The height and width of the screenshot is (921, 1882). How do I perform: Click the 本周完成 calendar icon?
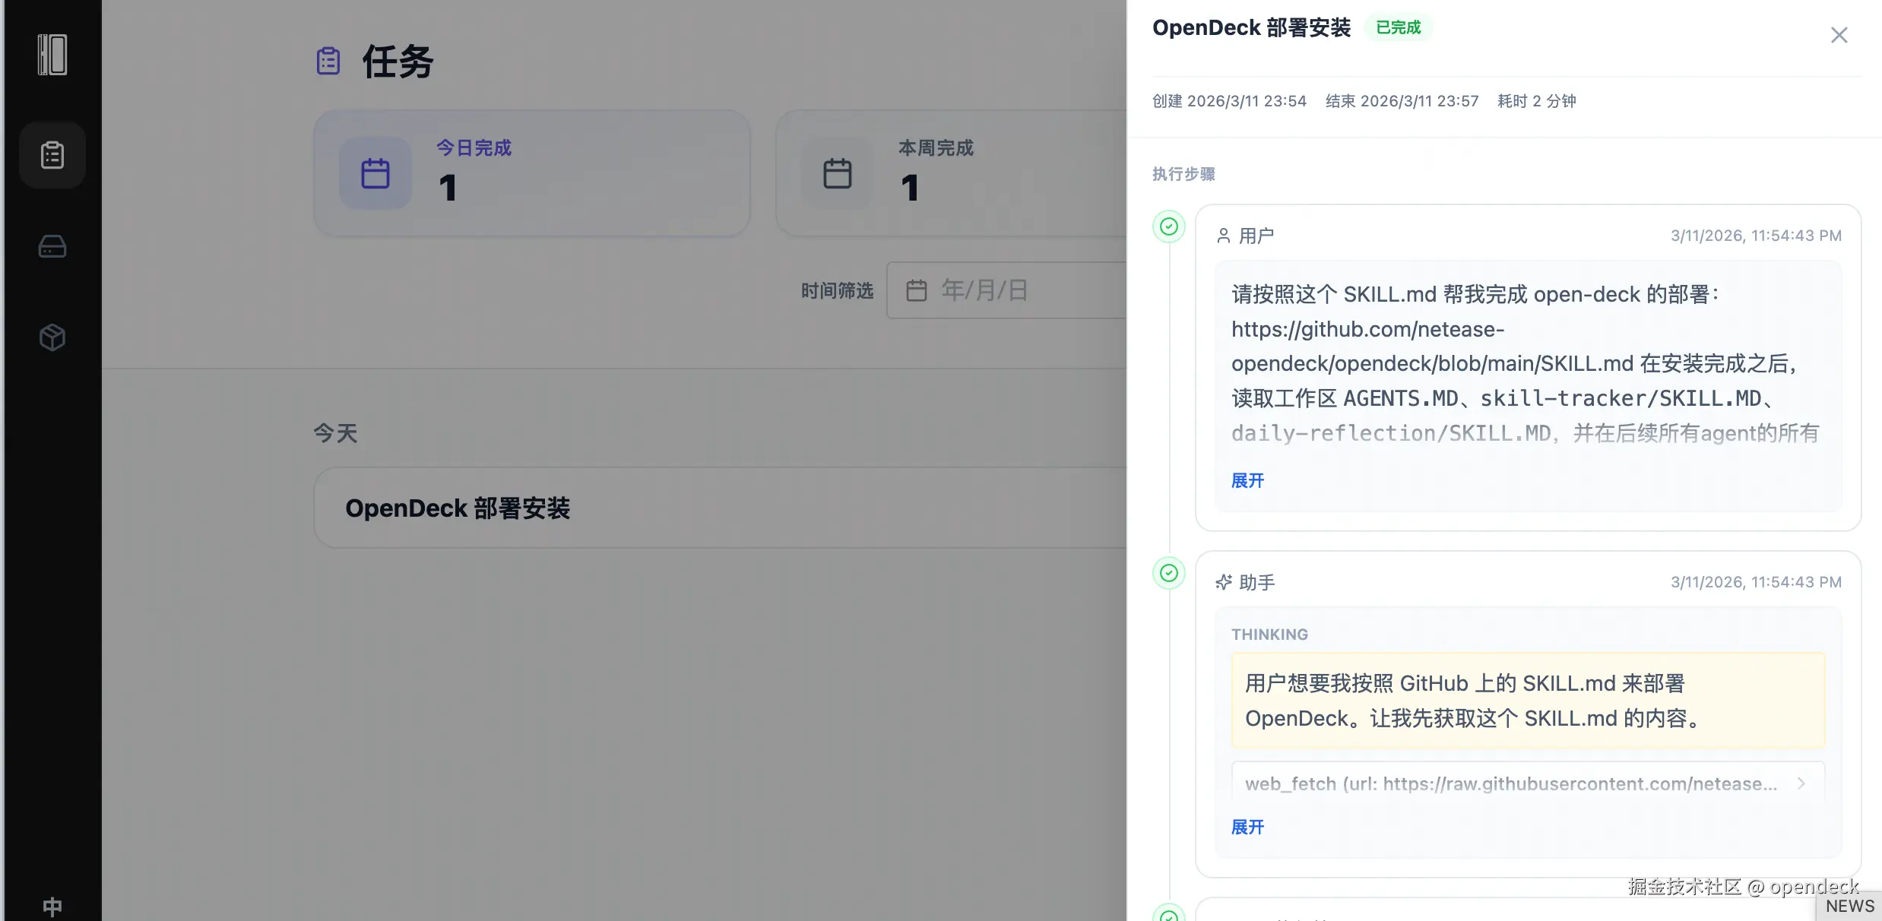(x=837, y=173)
